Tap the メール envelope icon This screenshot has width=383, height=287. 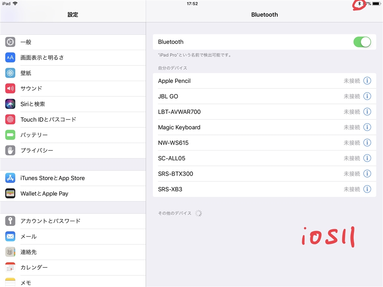coord(10,237)
